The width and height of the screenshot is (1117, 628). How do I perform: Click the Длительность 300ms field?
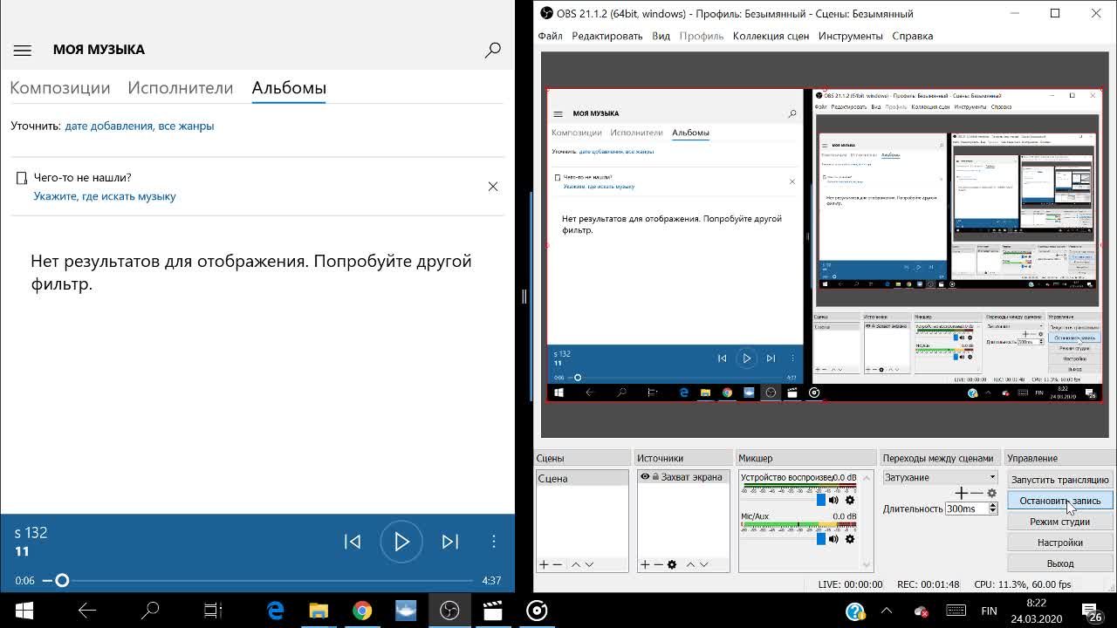pyautogui.click(x=966, y=509)
